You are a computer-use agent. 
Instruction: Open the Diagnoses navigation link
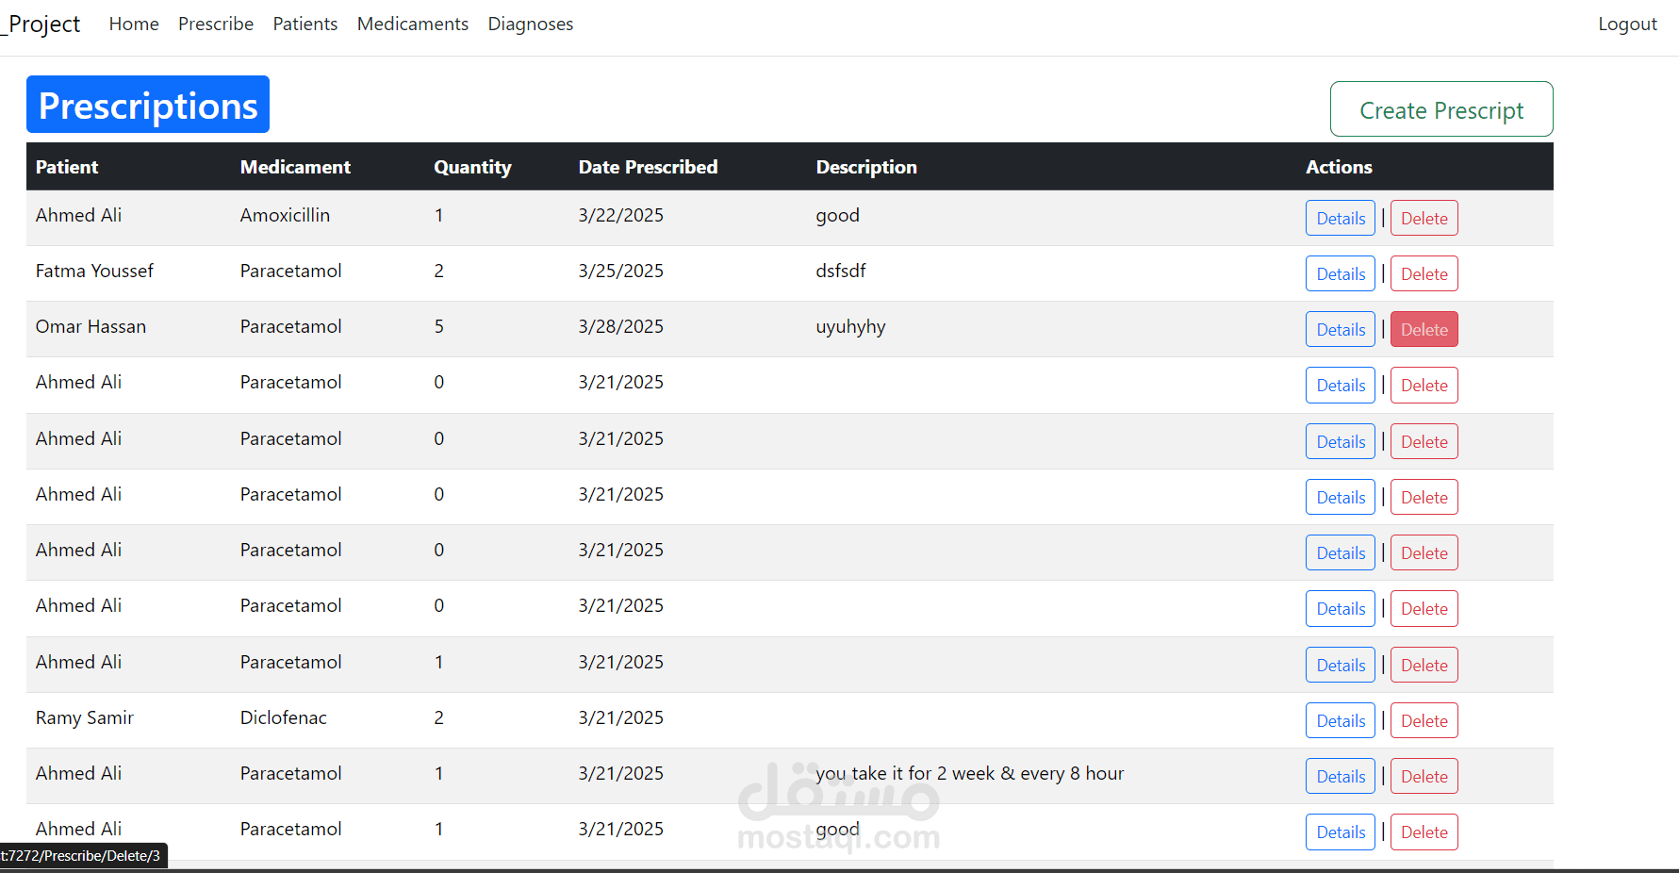pos(530,24)
